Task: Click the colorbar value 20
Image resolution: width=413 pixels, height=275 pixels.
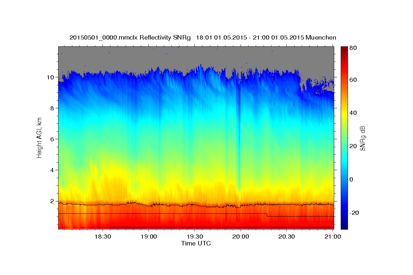Action: (x=353, y=146)
